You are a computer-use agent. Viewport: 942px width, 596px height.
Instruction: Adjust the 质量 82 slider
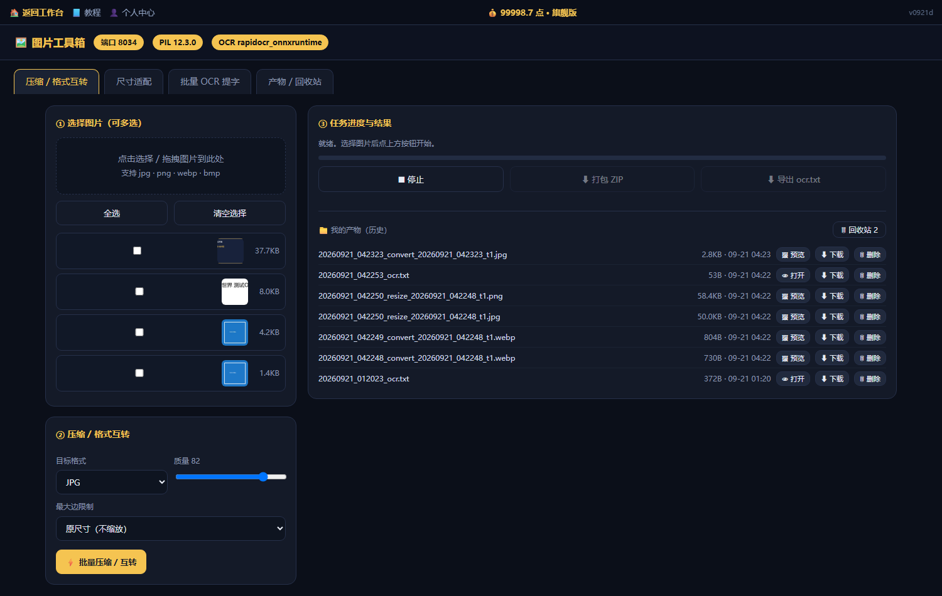231,477
